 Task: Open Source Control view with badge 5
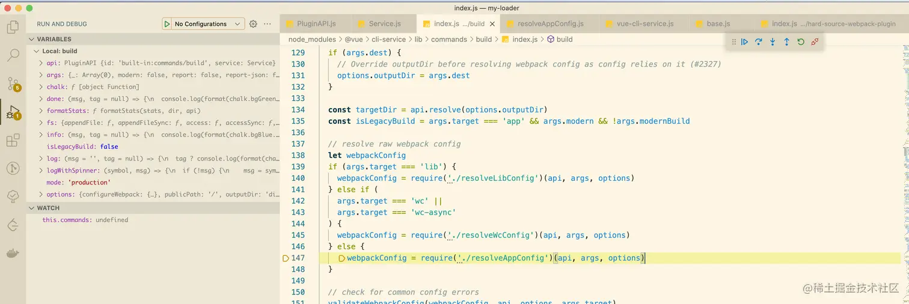[13, 84]
